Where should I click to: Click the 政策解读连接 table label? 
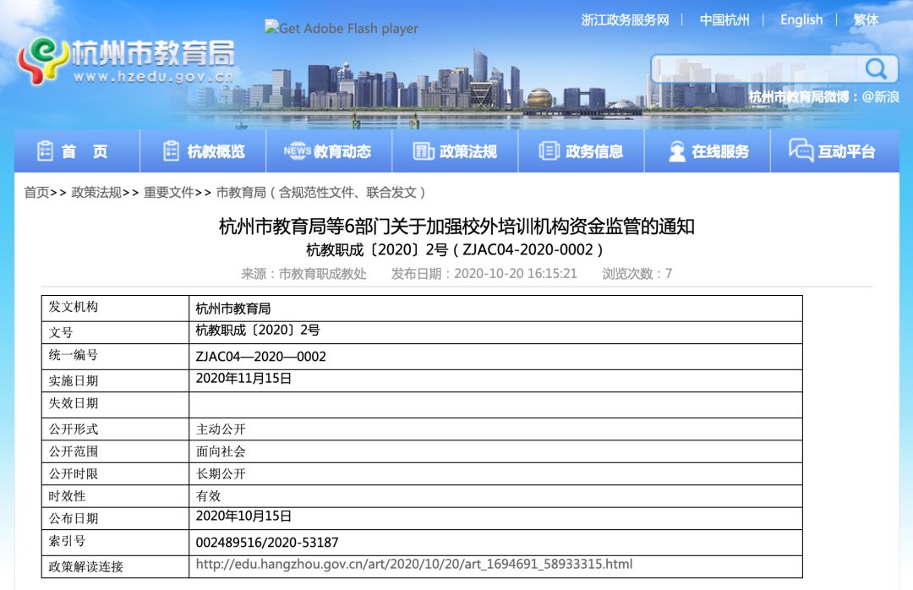85,566
